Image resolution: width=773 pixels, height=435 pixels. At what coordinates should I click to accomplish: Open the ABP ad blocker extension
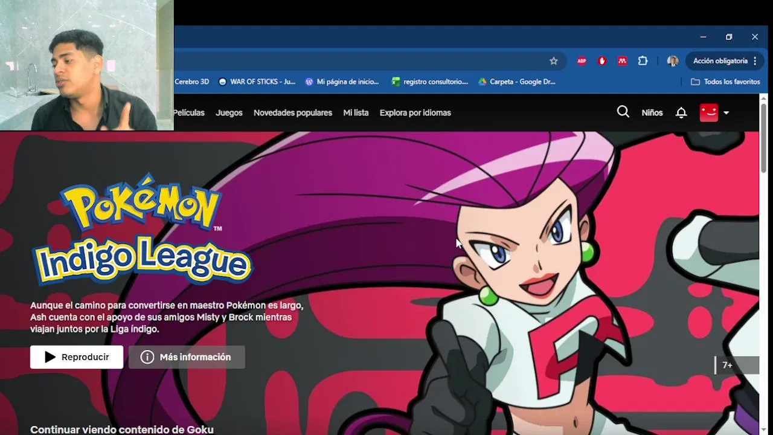click(x=582, y=61)
